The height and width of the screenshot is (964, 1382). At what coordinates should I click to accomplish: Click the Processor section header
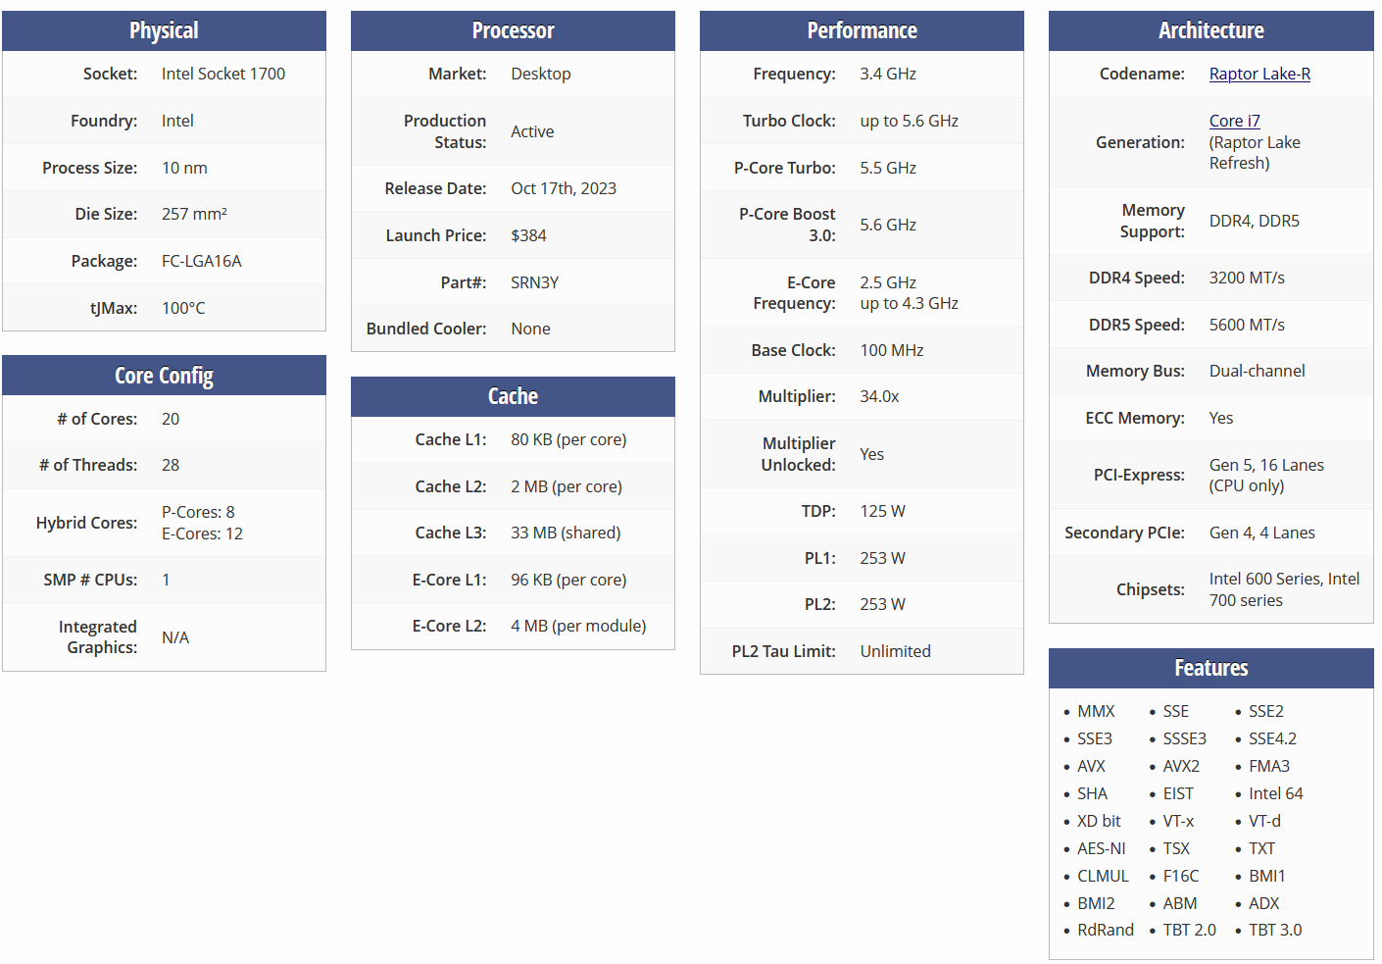513,30
